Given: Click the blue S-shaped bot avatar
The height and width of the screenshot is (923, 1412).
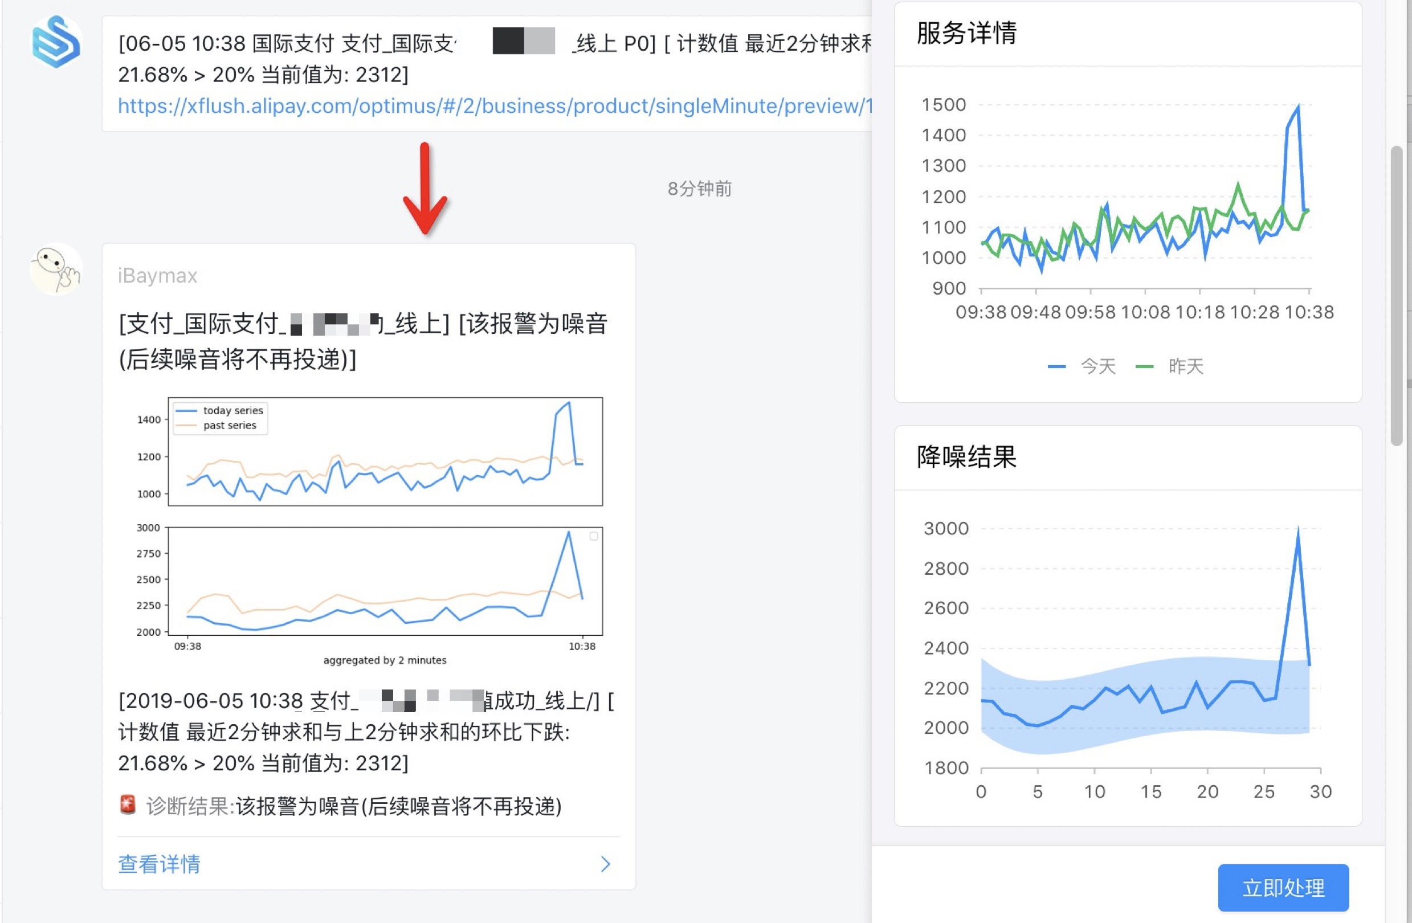Looking at the screenshot, I should (56, 43).
